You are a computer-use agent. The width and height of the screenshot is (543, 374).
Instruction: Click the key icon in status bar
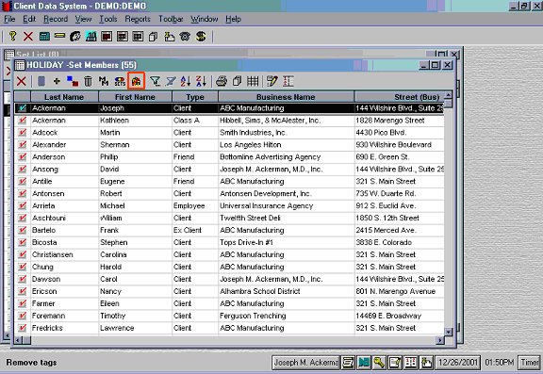coord(379,363)
